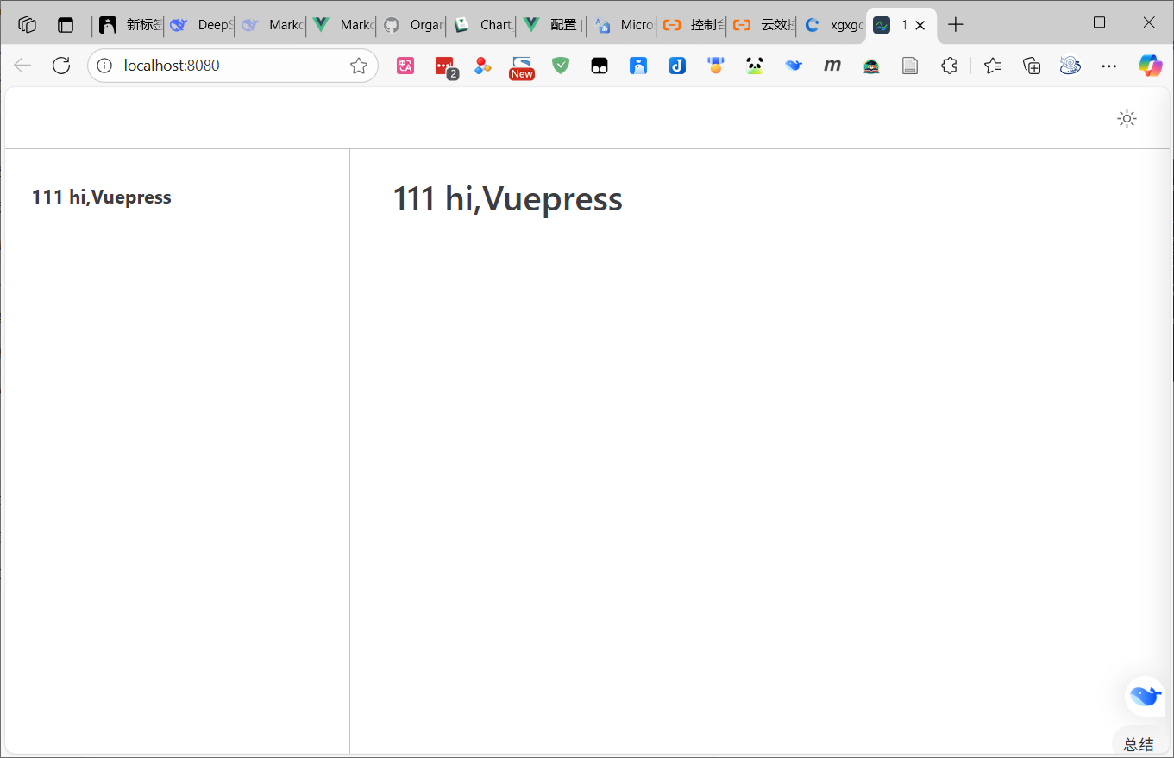Screen dimensions: 1174x758
Task: Click the gold medal extension icon
Action: pyautogui.click(x=715, y=66)
